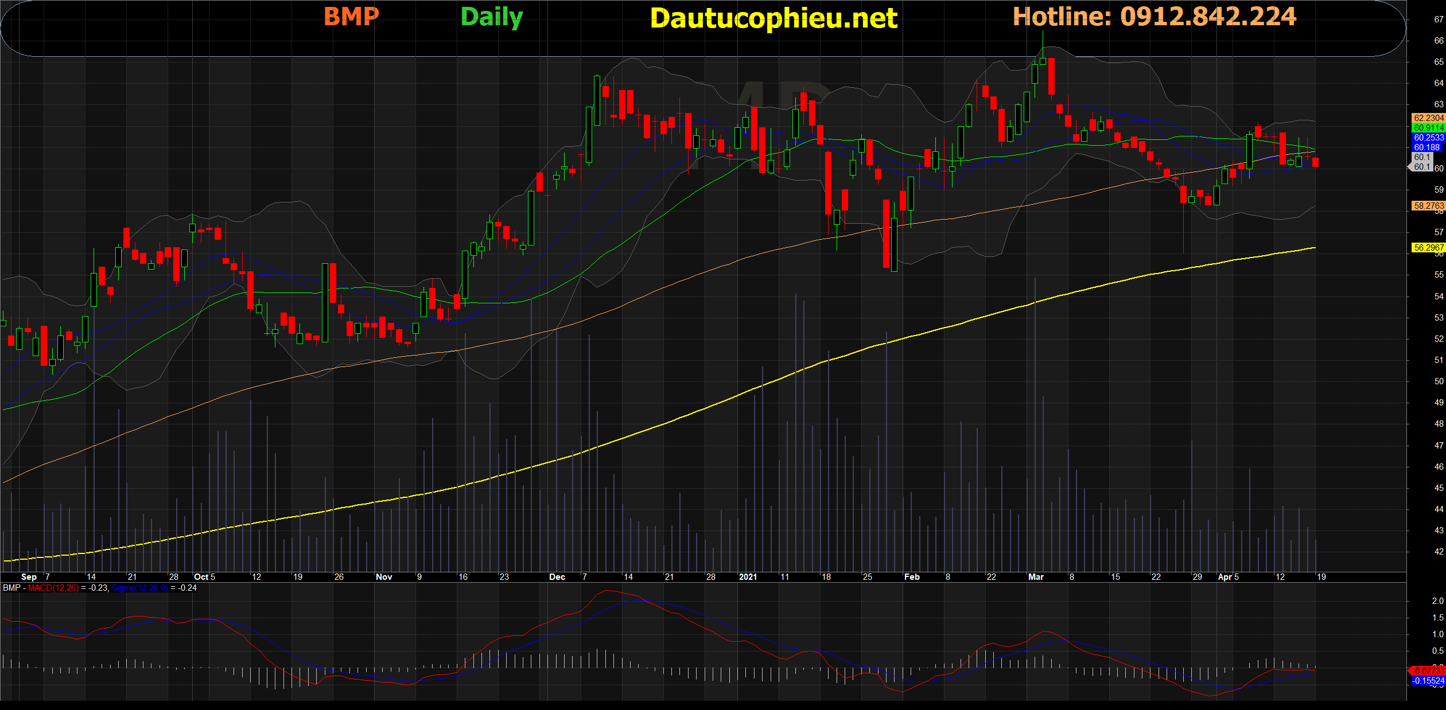1446x710 pixels.
Task: Click the blue Signal(12,26,9) indicator label
Action: (139, 588)
